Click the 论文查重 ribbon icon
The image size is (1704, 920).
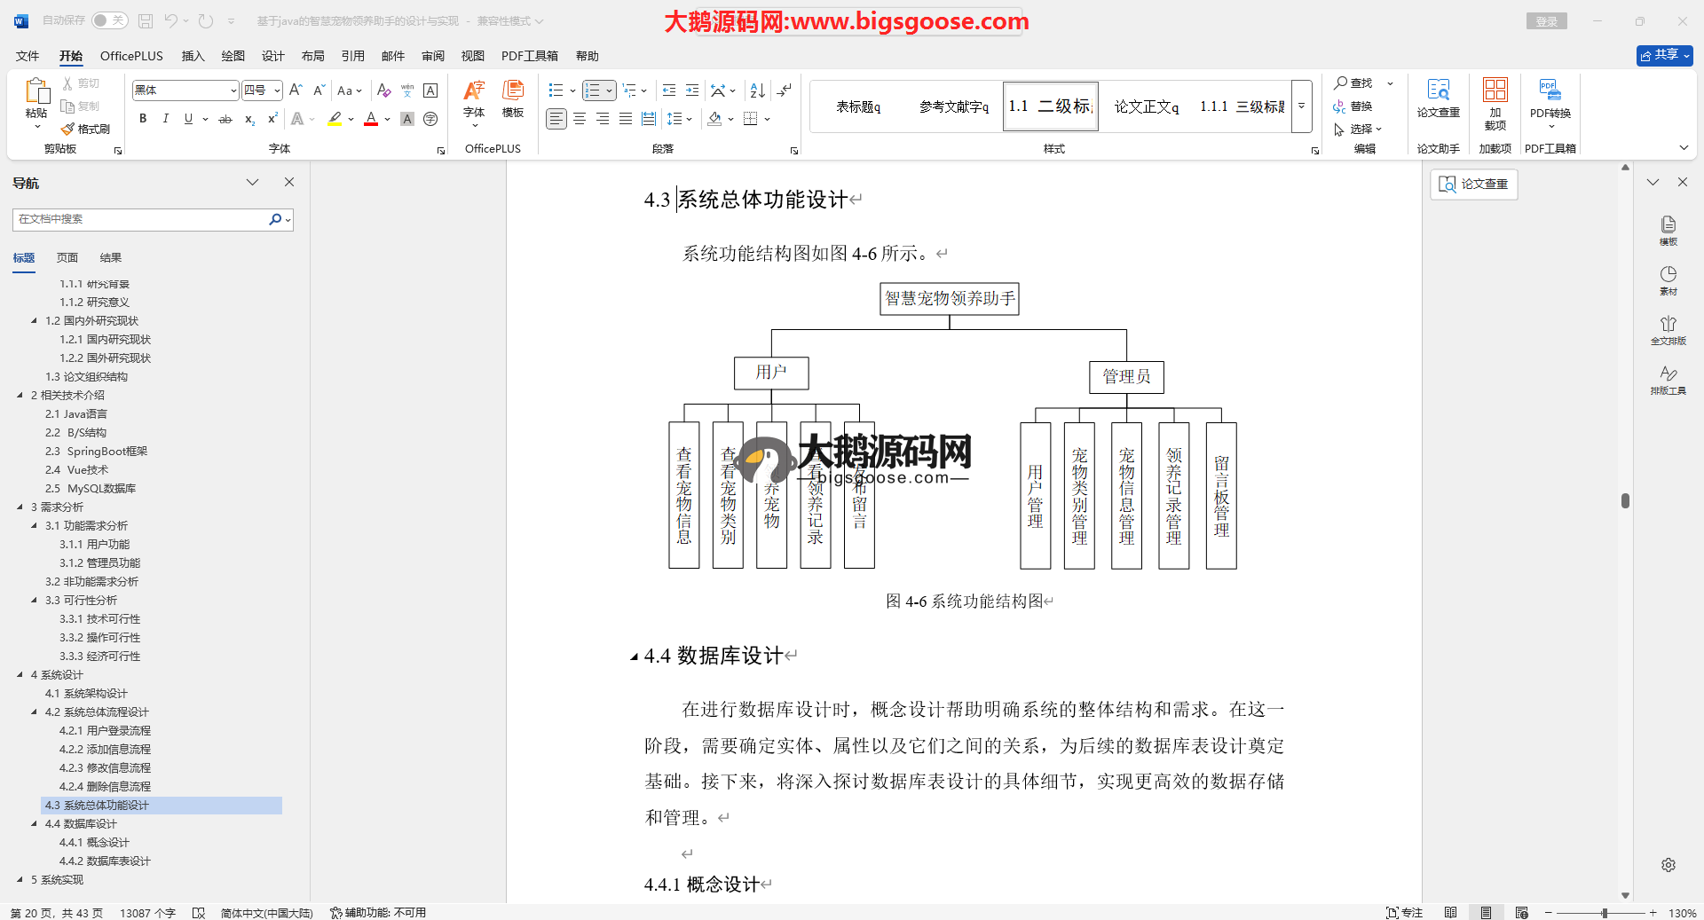click(x=1438, y=98)
